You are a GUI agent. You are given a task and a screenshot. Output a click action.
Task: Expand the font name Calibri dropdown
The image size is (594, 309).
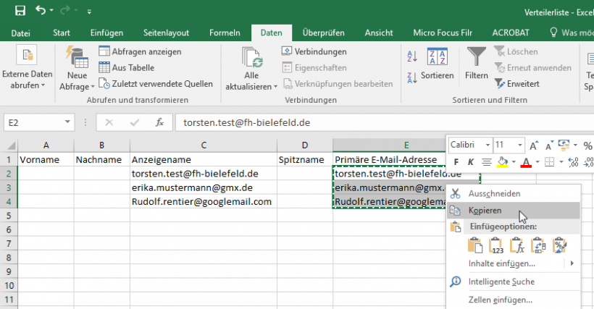click(x=487, y=145)
